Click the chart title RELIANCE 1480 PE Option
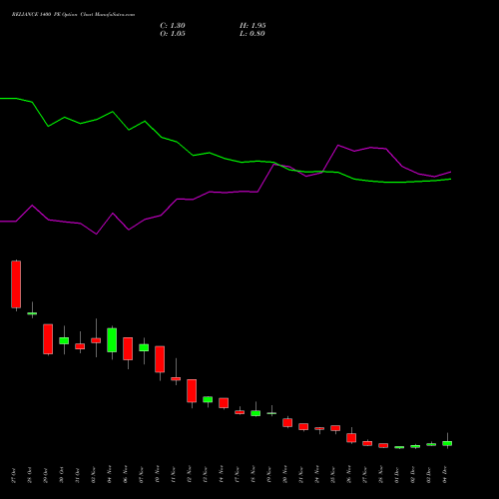Image resolution: width=499 pixels, height=499 pixels. [45, 15]
